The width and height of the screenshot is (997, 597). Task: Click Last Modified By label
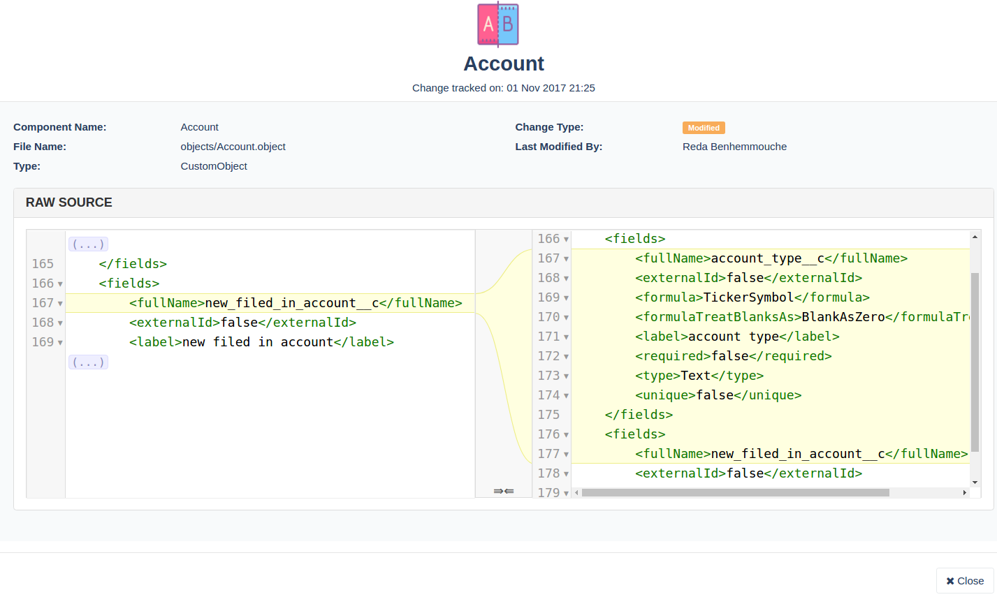(559, 147)
